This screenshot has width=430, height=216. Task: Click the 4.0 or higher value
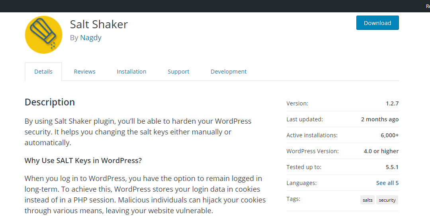(381, 151)
